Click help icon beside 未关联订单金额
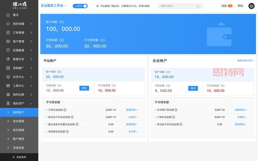Screen dimensions: 258x161 [x=176, y=110]
